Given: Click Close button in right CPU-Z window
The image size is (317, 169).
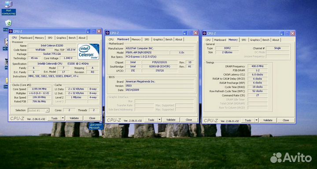Looking at the screenshot, I should 286,120.
